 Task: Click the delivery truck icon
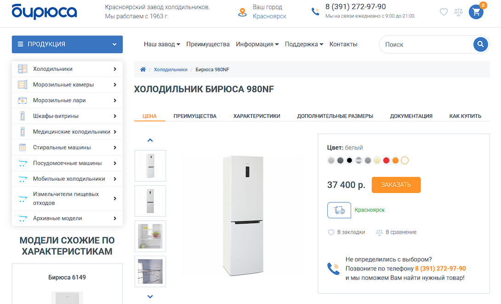[x=339, y=210]
